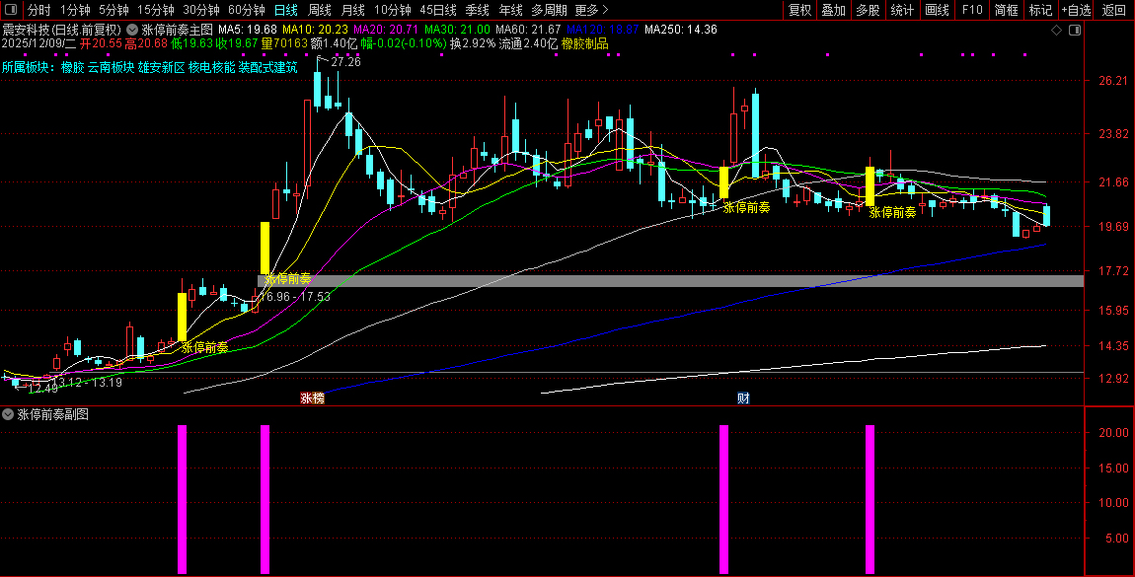This screenshot has height=577, width=1135.
Task: Open F10 company information
Action: click(972, 10)
